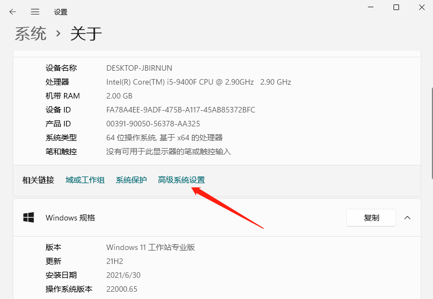Go back using the back arrow

tap(13, 12)
